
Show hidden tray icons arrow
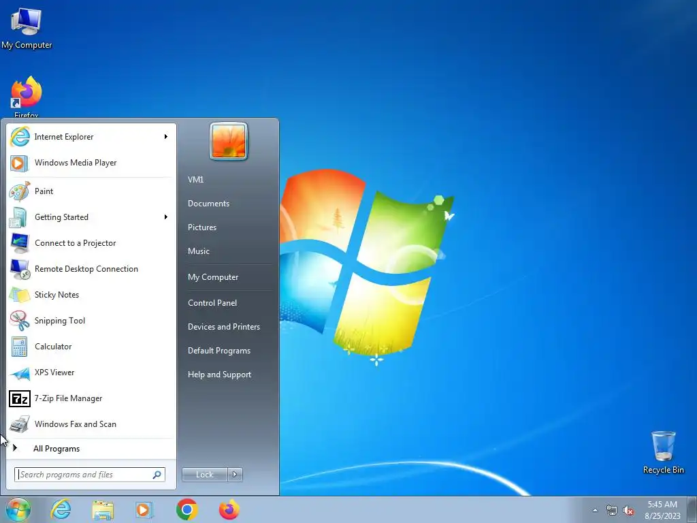(595, 510)
